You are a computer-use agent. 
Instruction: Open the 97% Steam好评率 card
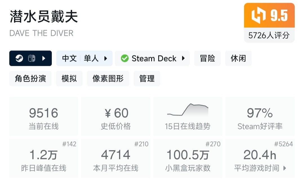(x=260, y=116)
